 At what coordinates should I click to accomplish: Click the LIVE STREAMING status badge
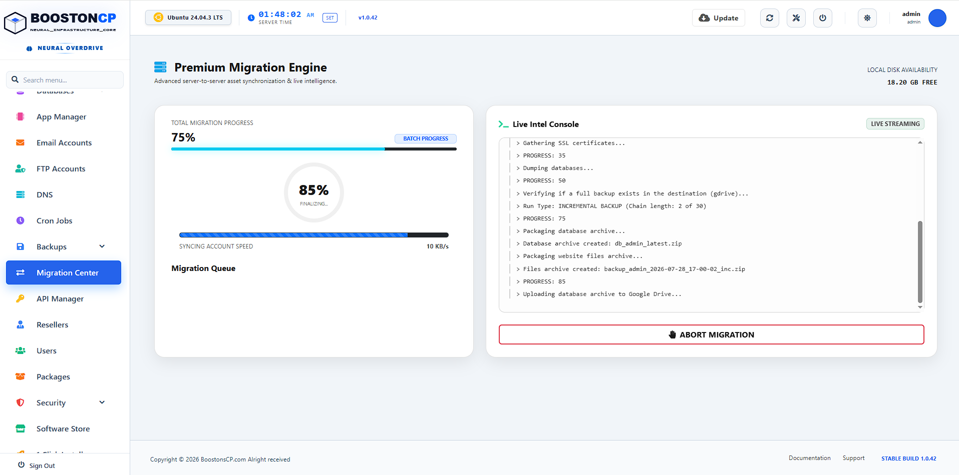[x=895, y=124]
